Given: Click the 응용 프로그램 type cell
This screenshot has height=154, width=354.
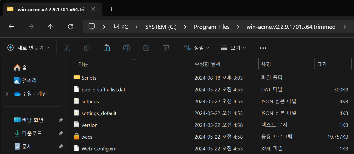Looking at the screenshot, I should 277,137.
